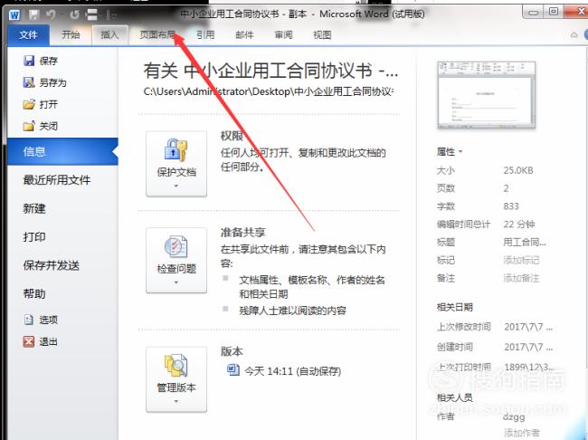
Task: Click the print icon in Quick Access Toolbar
Action: pos(92,15)
